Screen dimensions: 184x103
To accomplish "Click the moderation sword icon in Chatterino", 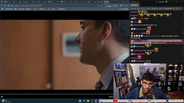I will [x=174, y=9].
